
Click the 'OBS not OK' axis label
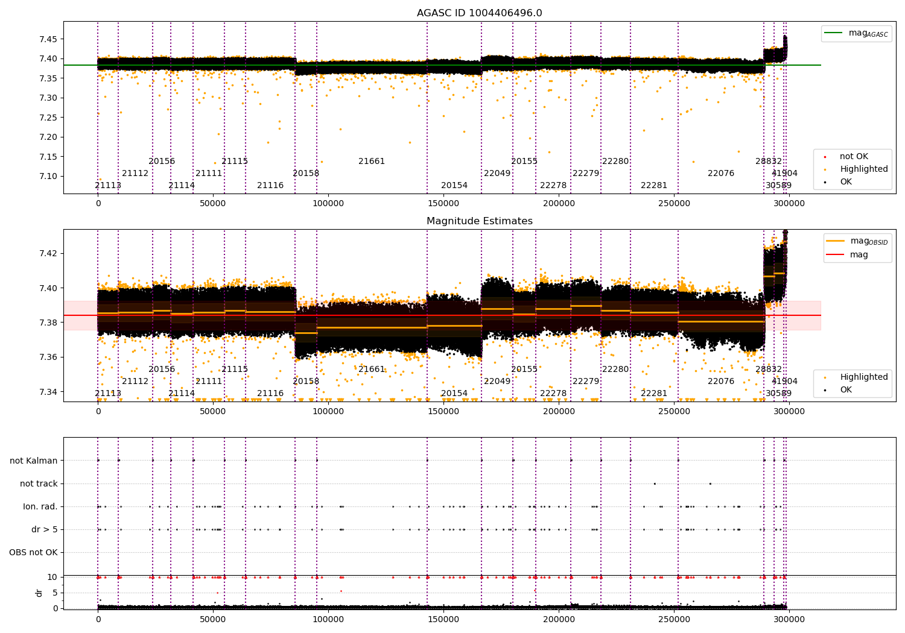[x=34, y=552]
